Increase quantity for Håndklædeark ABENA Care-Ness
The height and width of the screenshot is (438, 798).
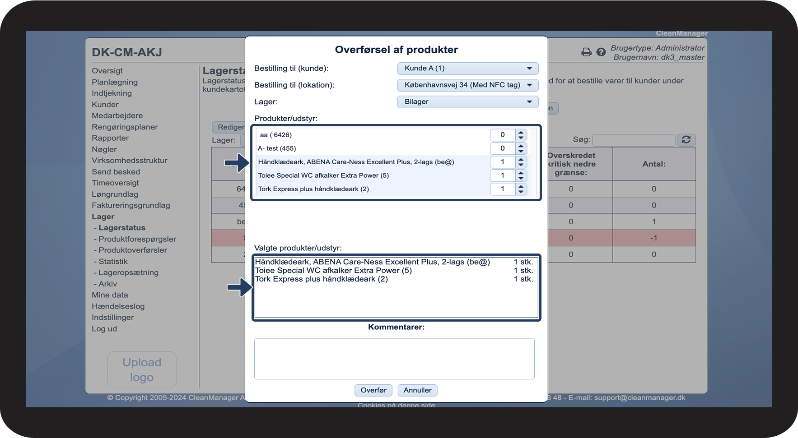point(521,159)
